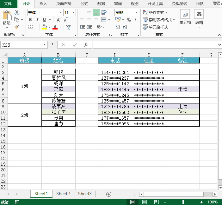Viewport: 222px width, 205px height.
Task: Open the 文件 menu
Action: pyautogui.click(x=8, y=4)
